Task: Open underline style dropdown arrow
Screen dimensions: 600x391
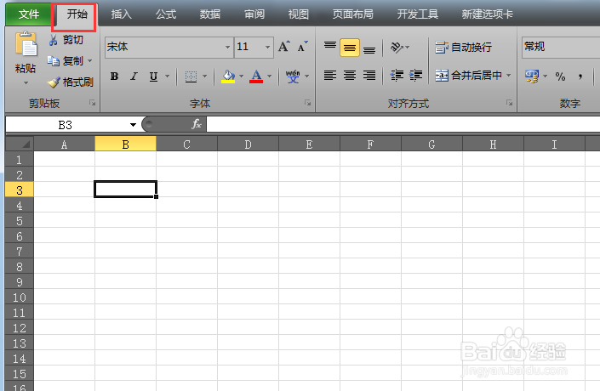Action: pyautogui.click(x=167, y=76)
